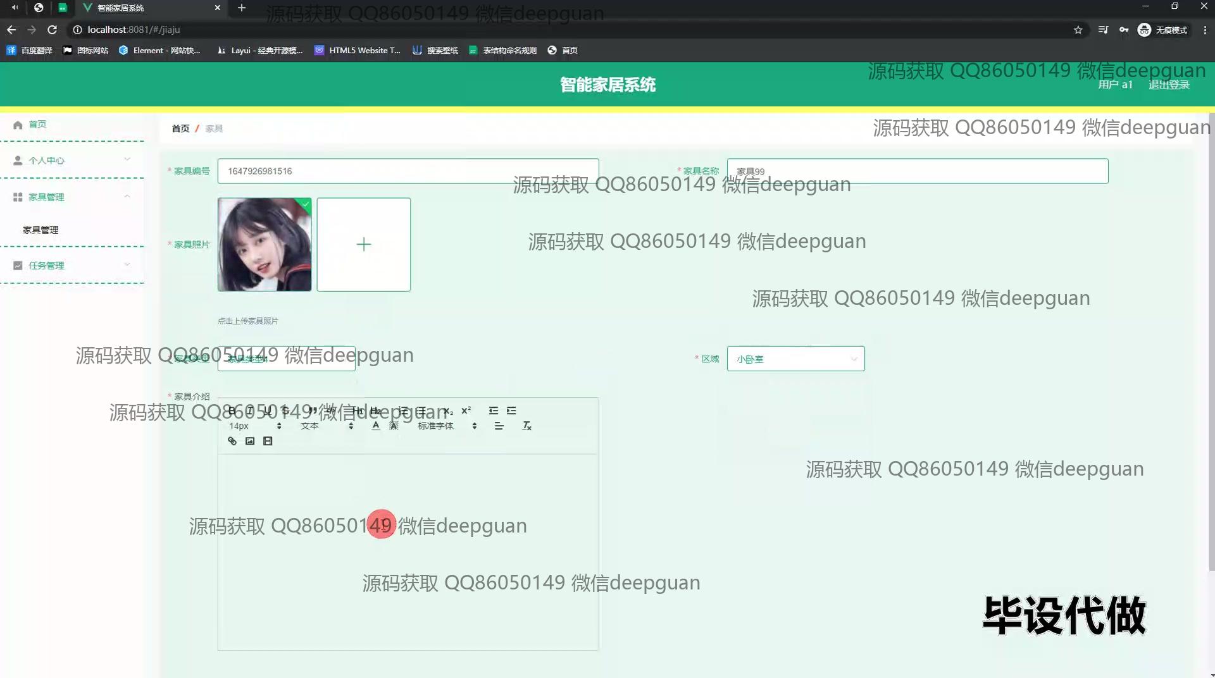Click the plus box to upload a photo
Viewport: 1215px width, 678px height.
363,245
